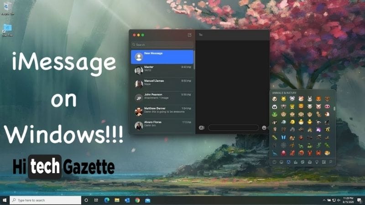The image size is (365, 205).
Task: Click the iMessage text entry field
Action: click(x=233, y=128)
